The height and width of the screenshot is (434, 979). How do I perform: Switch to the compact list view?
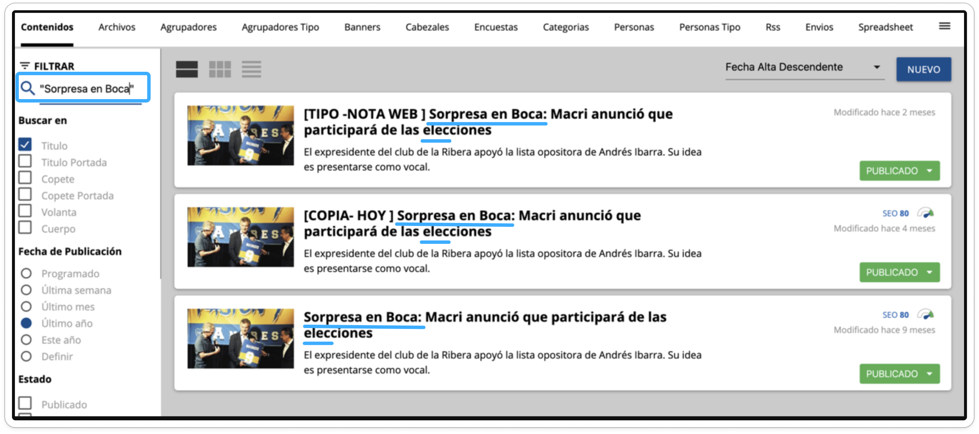251,69
